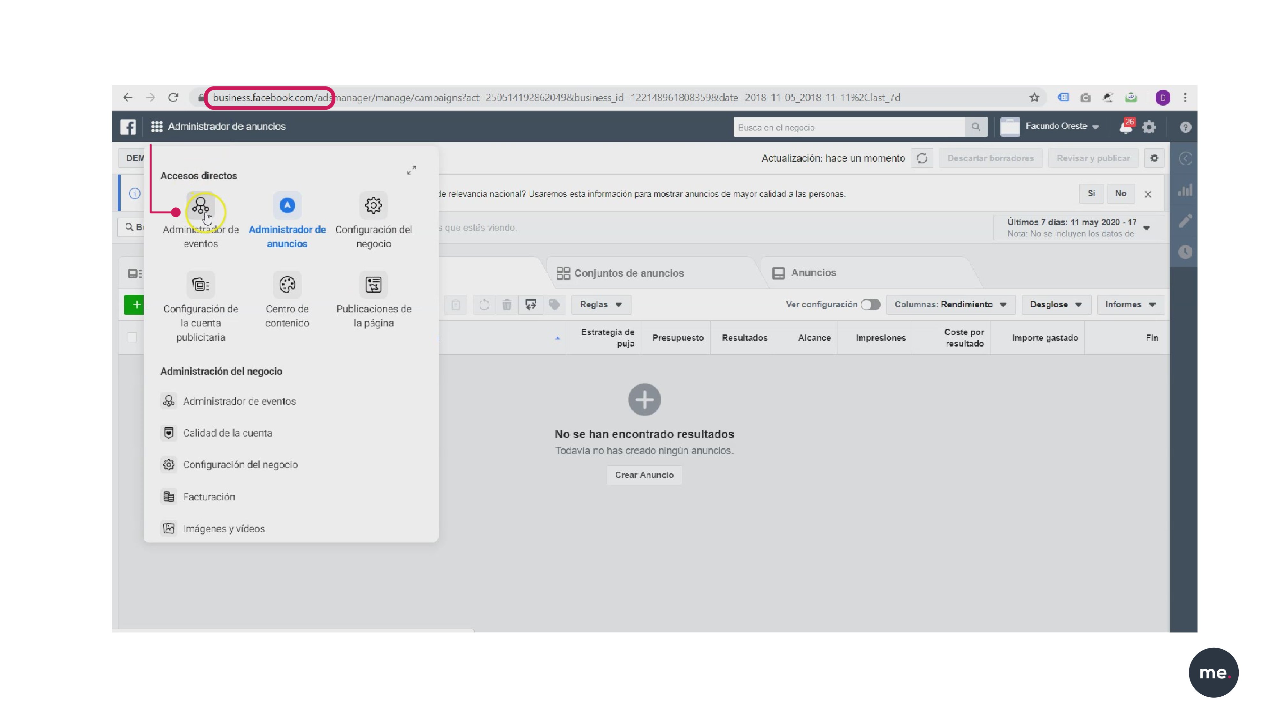Open the help question mark icon
The width and height of the screenshot is (1278, 718).
click(x=1185, y=127)
